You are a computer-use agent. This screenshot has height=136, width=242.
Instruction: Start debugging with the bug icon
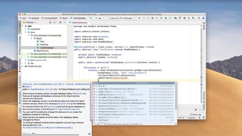pyautogui.click(x=152, y=18)
